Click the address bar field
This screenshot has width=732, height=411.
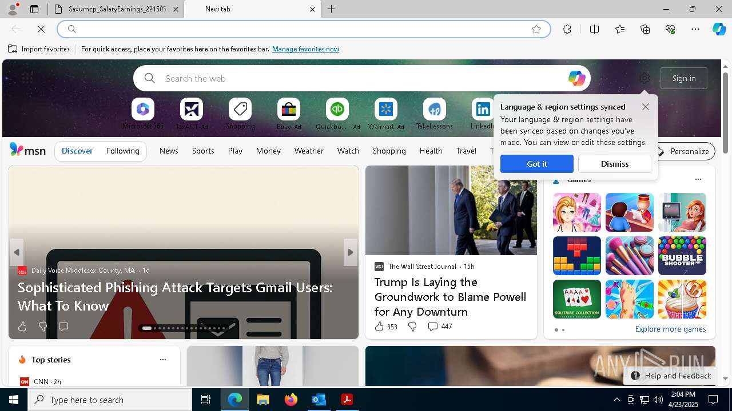[x=303, y=29]
